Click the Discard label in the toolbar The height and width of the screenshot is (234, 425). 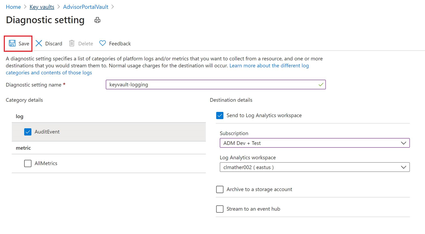pos(54,44)
